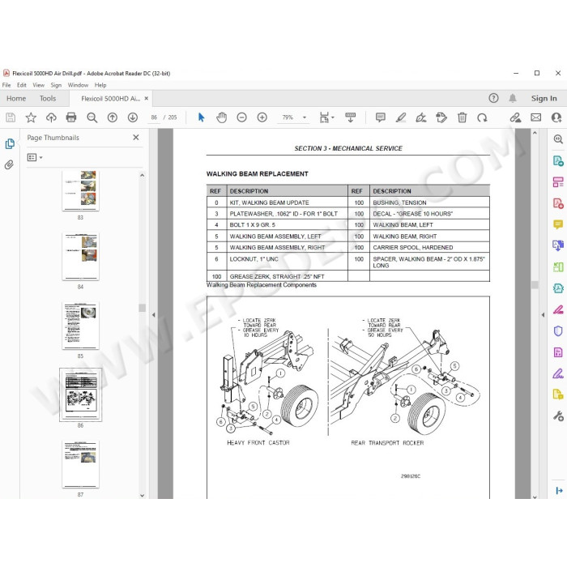This screenshot has width=567, height=567.
Task: Open Create PDF right pane tool
Action: click(x=558, y=203)
